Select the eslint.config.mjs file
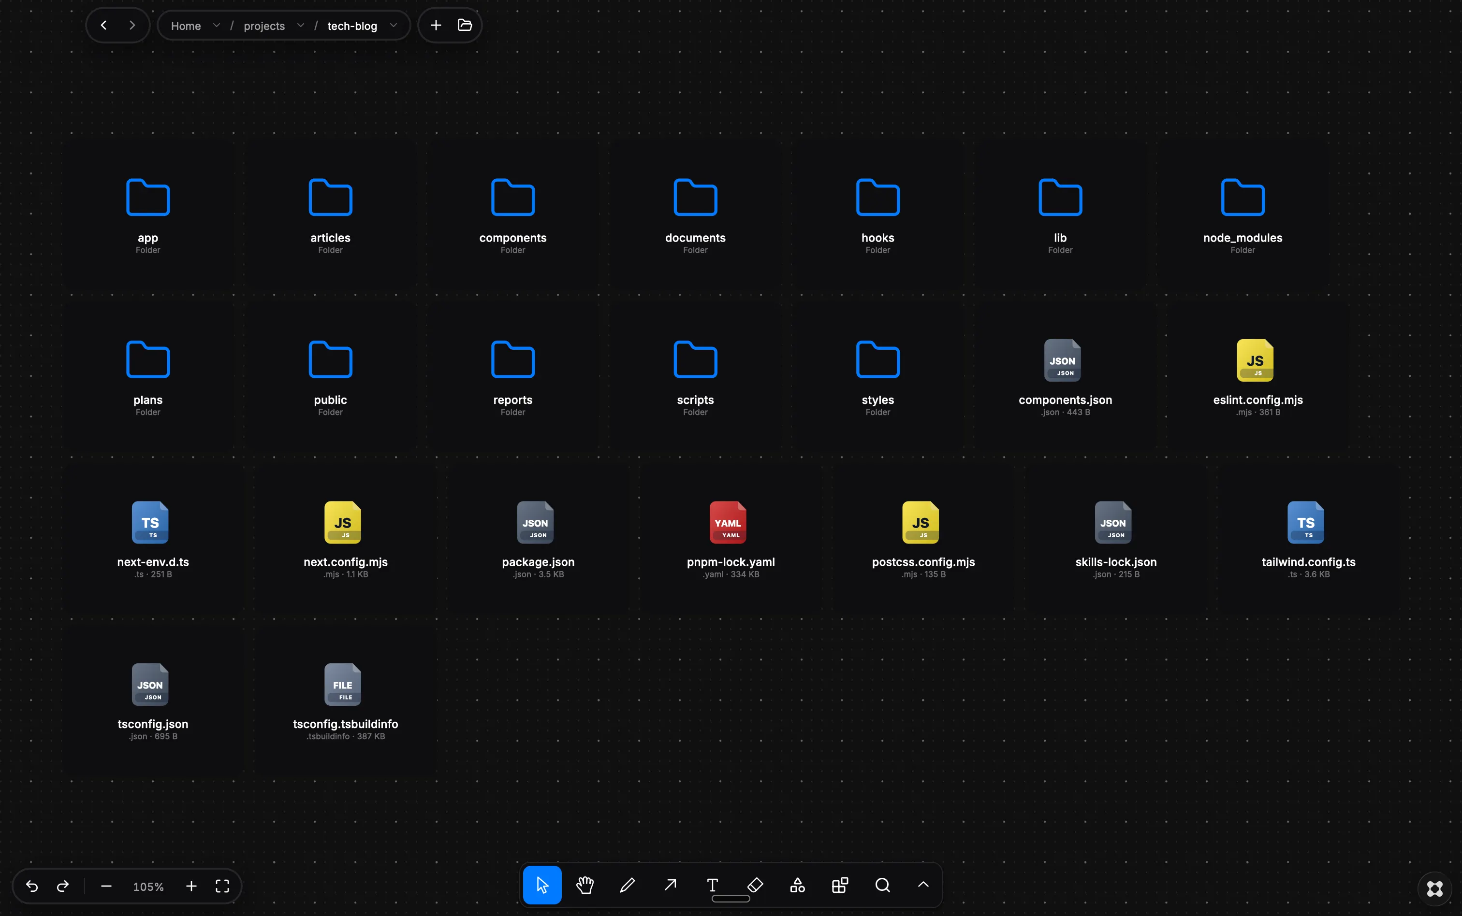 point(1257,378)
